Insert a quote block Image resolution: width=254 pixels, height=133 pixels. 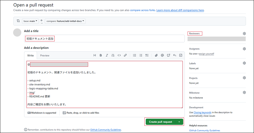[113, 55]
